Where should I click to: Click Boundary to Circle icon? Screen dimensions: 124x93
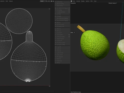[56, 43]
